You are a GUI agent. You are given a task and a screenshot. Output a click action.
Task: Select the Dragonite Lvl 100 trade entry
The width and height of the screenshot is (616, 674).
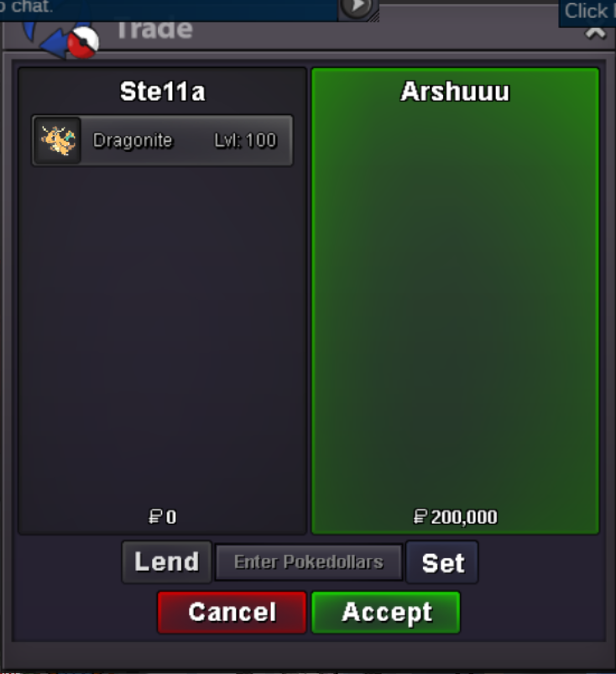(x=163, y=140)
